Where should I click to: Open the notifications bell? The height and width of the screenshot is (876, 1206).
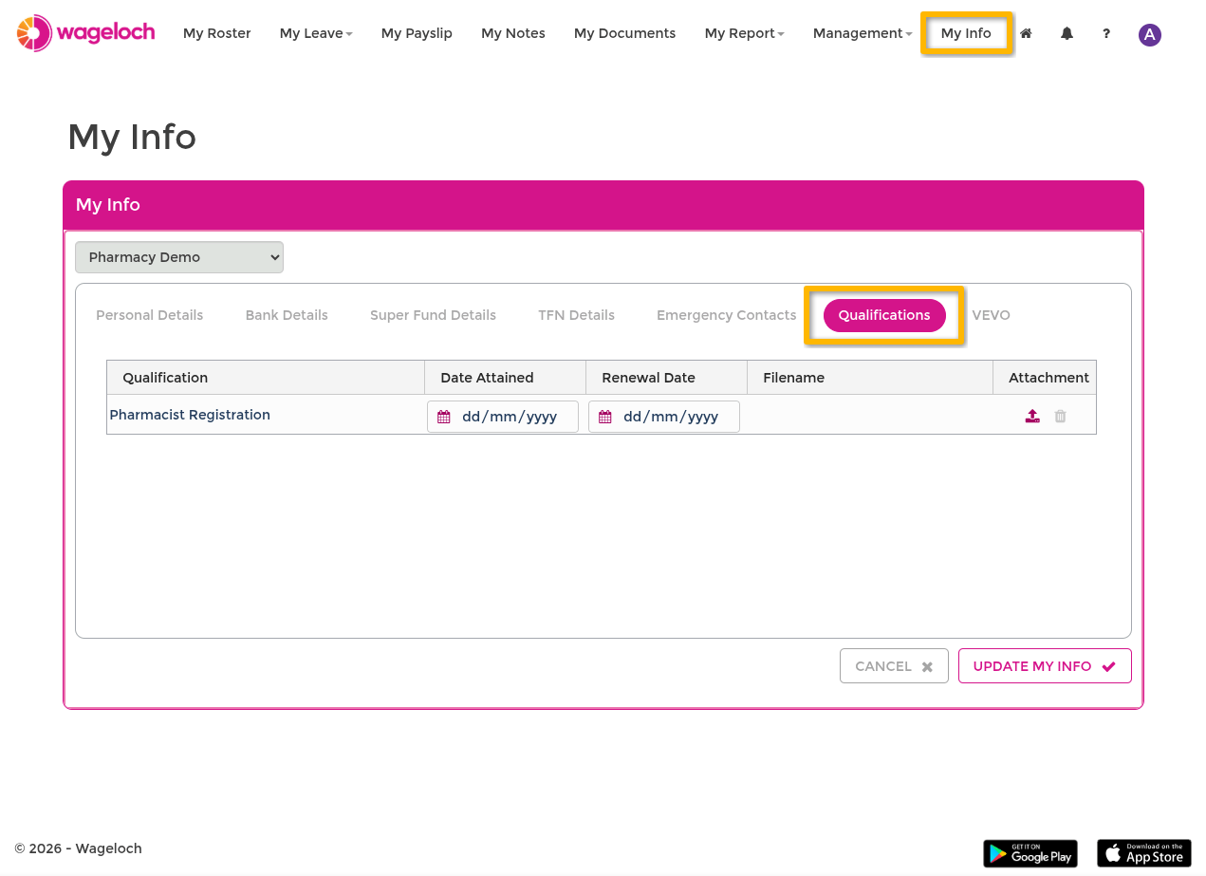coord(1067,33)
